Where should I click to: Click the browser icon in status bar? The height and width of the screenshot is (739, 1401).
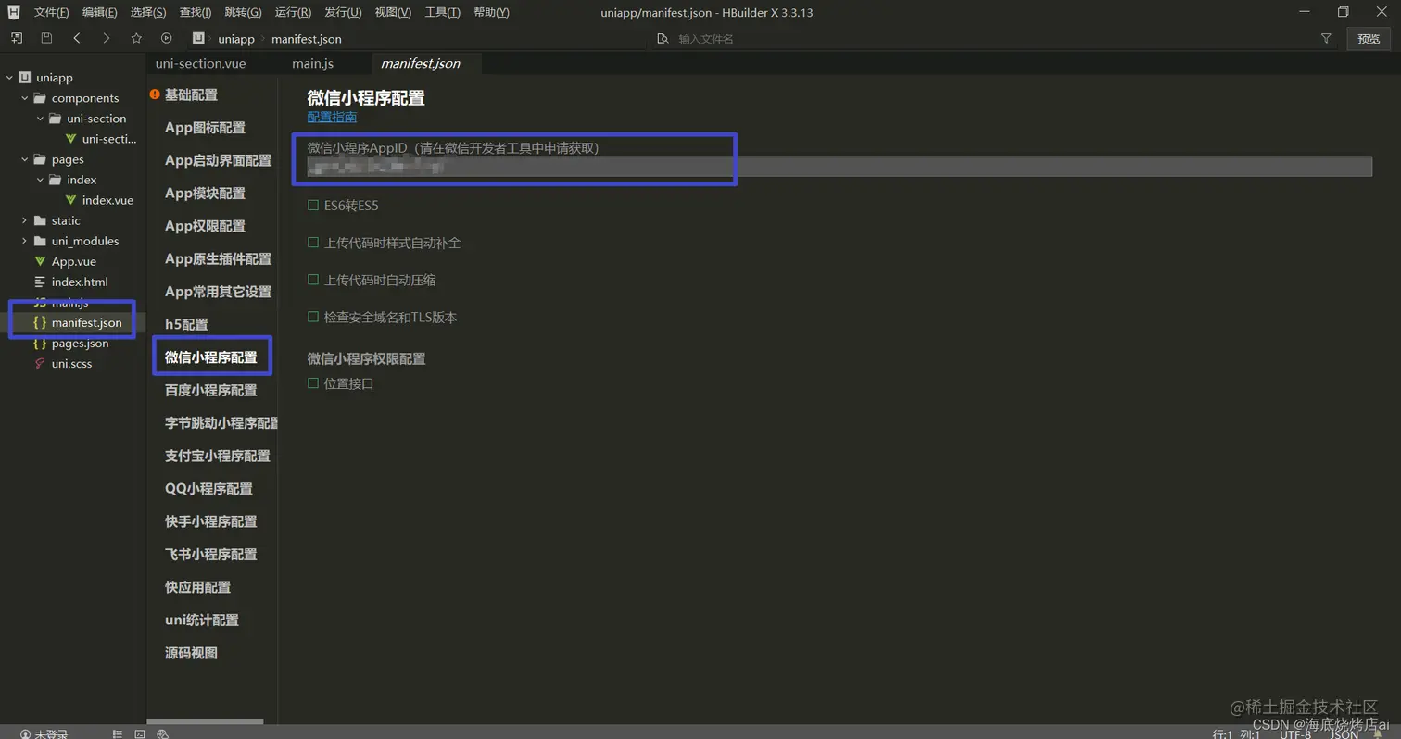tap(163, 733)
